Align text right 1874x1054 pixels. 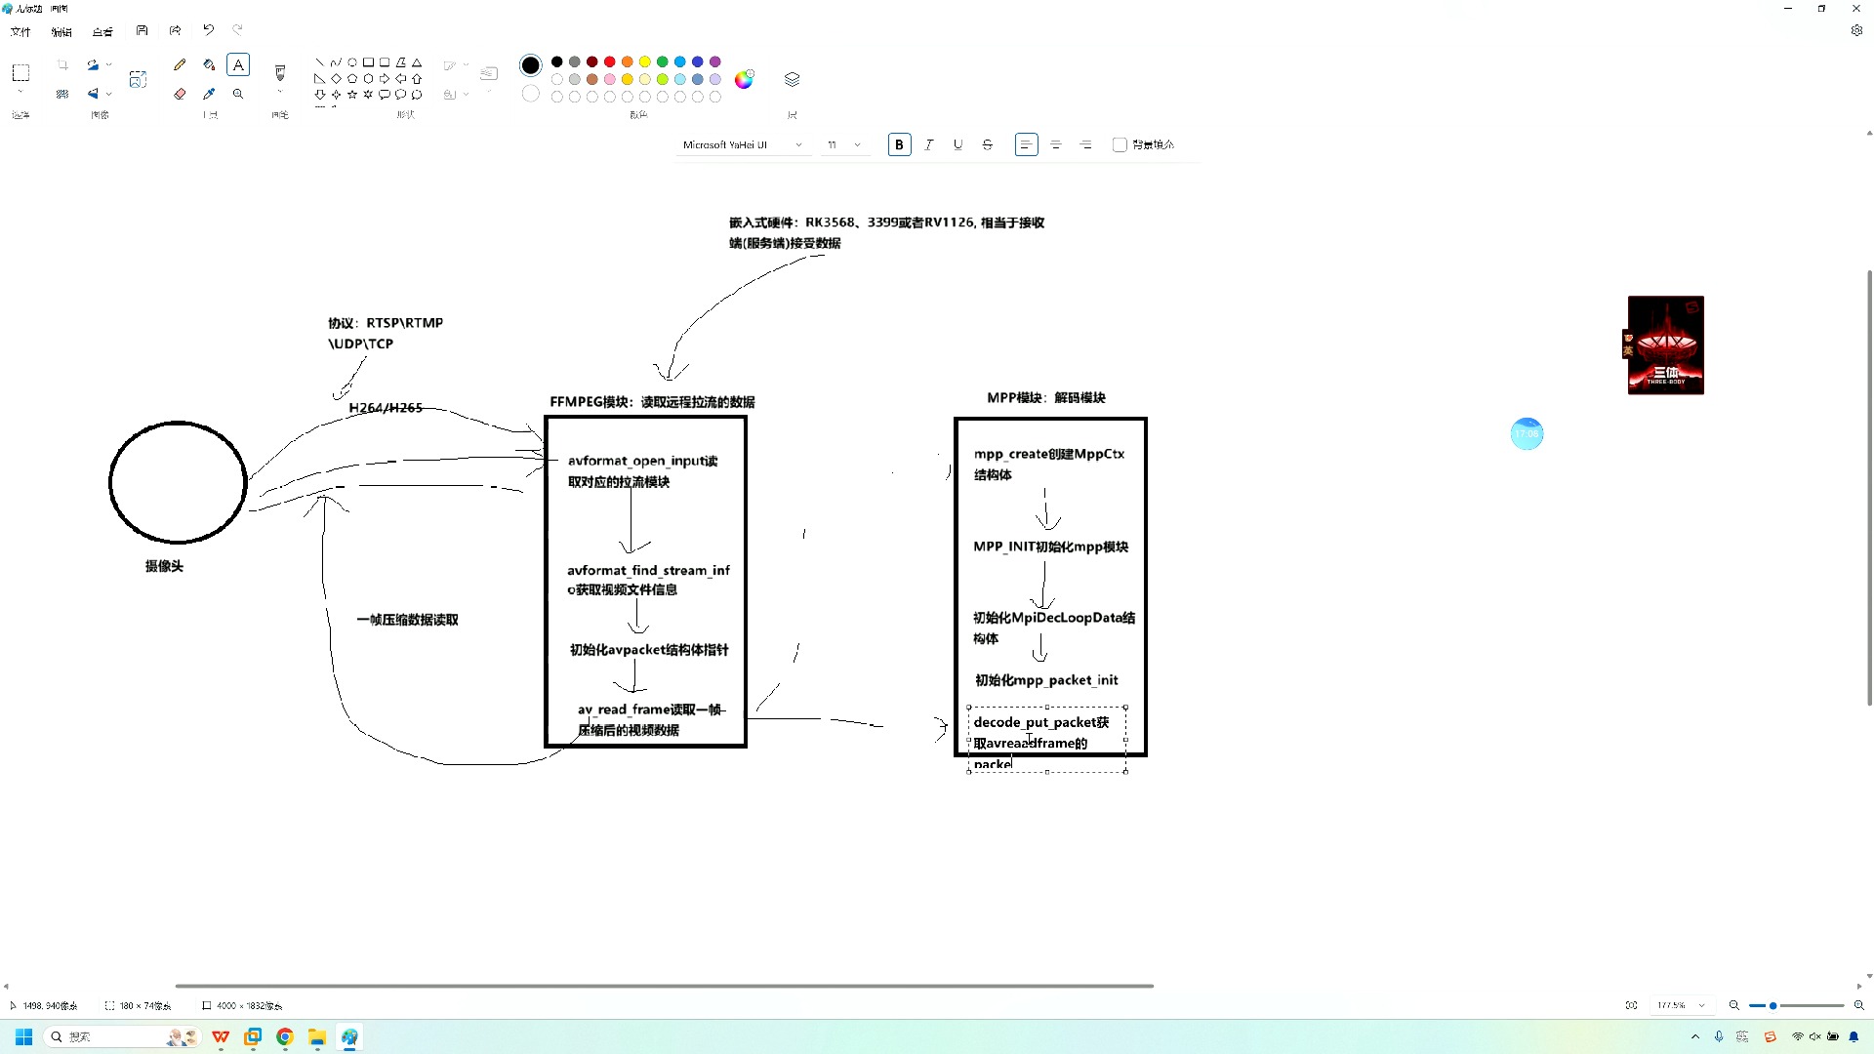1086,144
